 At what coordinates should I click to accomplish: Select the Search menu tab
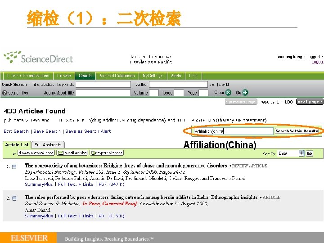tap(85, 76)
